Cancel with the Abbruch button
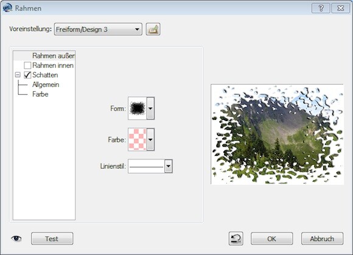The height and width of the screenshot is (255, 353). 322,239
